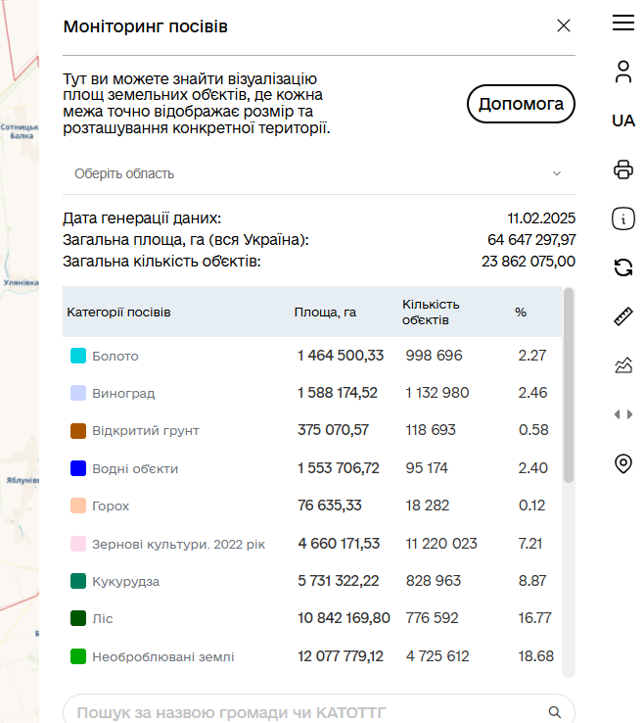Select the ruler measurement tool

click(623, 316)
